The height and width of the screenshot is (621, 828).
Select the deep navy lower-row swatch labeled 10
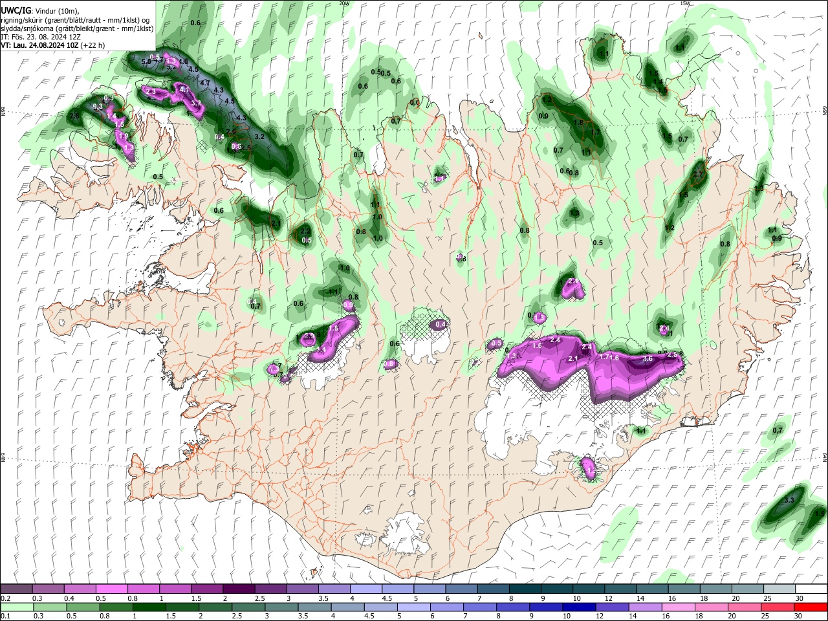tap(578, 607)
